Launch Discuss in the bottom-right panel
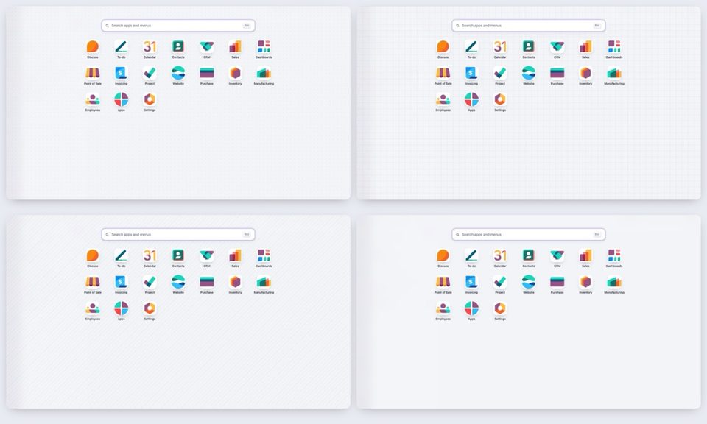This screenshot has height=424, width=707. (x=443, y=255)
